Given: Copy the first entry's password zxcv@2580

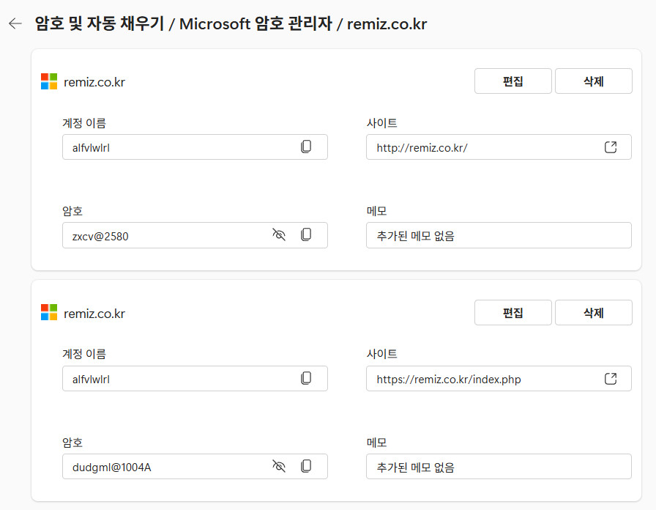Looking at the screenshot, I should [306, 235].
